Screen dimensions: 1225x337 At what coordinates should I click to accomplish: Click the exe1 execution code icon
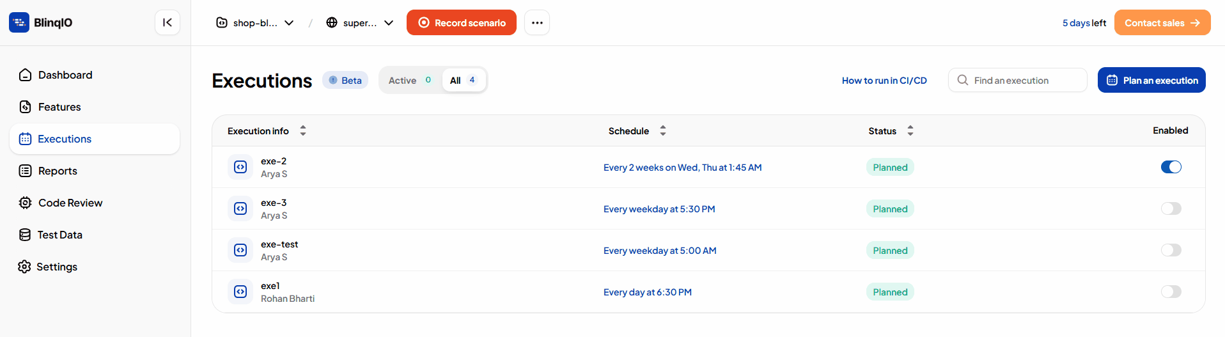[240, 292]
